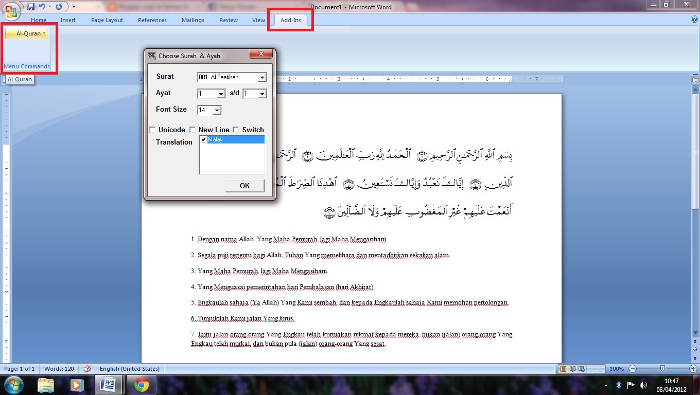Switch to Print Layout view icon
The height and width of the screenshot is (395, 700).
point(564,369)
